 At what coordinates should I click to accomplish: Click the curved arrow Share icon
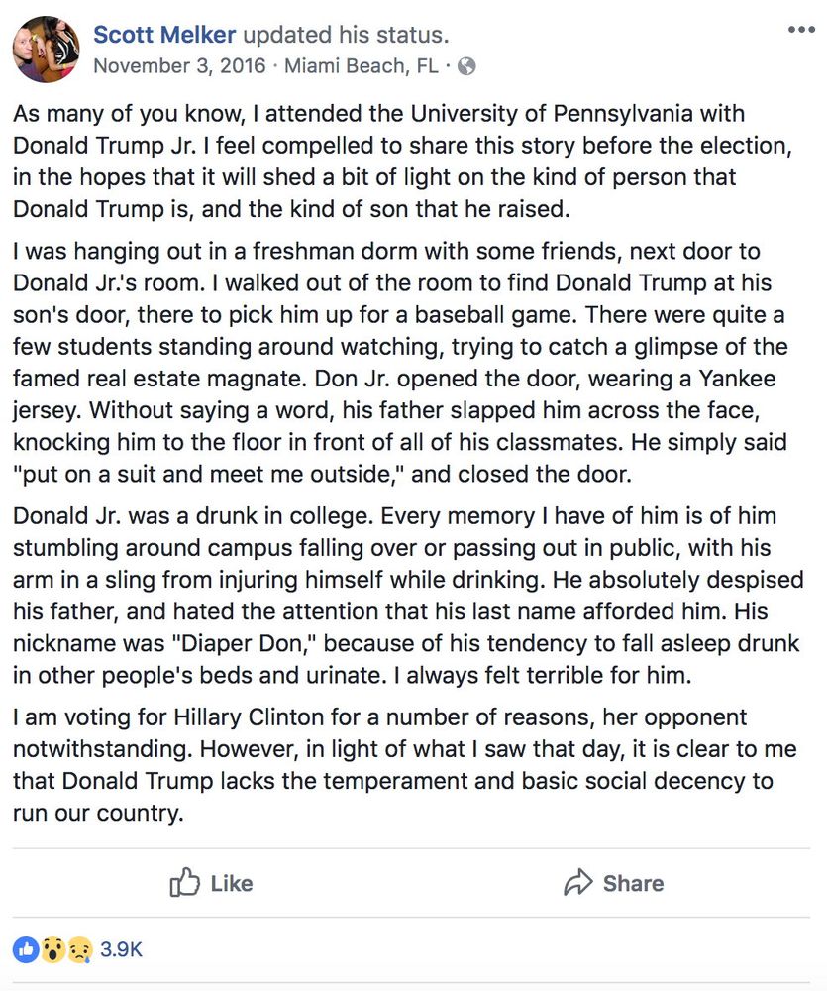[x=578, y=882]
